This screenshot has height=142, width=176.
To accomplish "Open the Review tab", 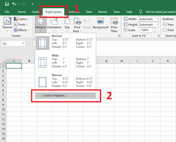I will point(103,12).
